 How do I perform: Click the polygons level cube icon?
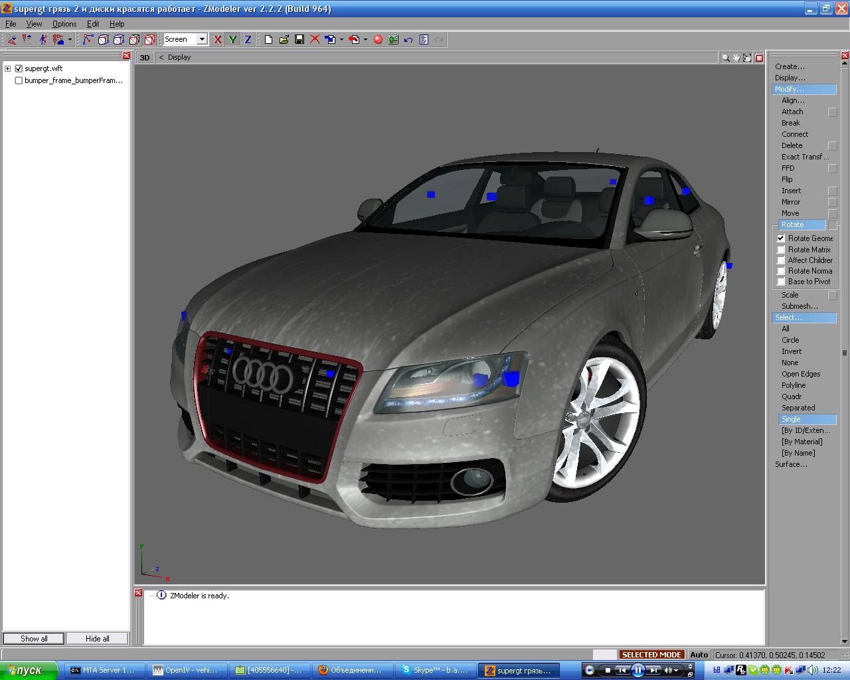tap(119, 40)
